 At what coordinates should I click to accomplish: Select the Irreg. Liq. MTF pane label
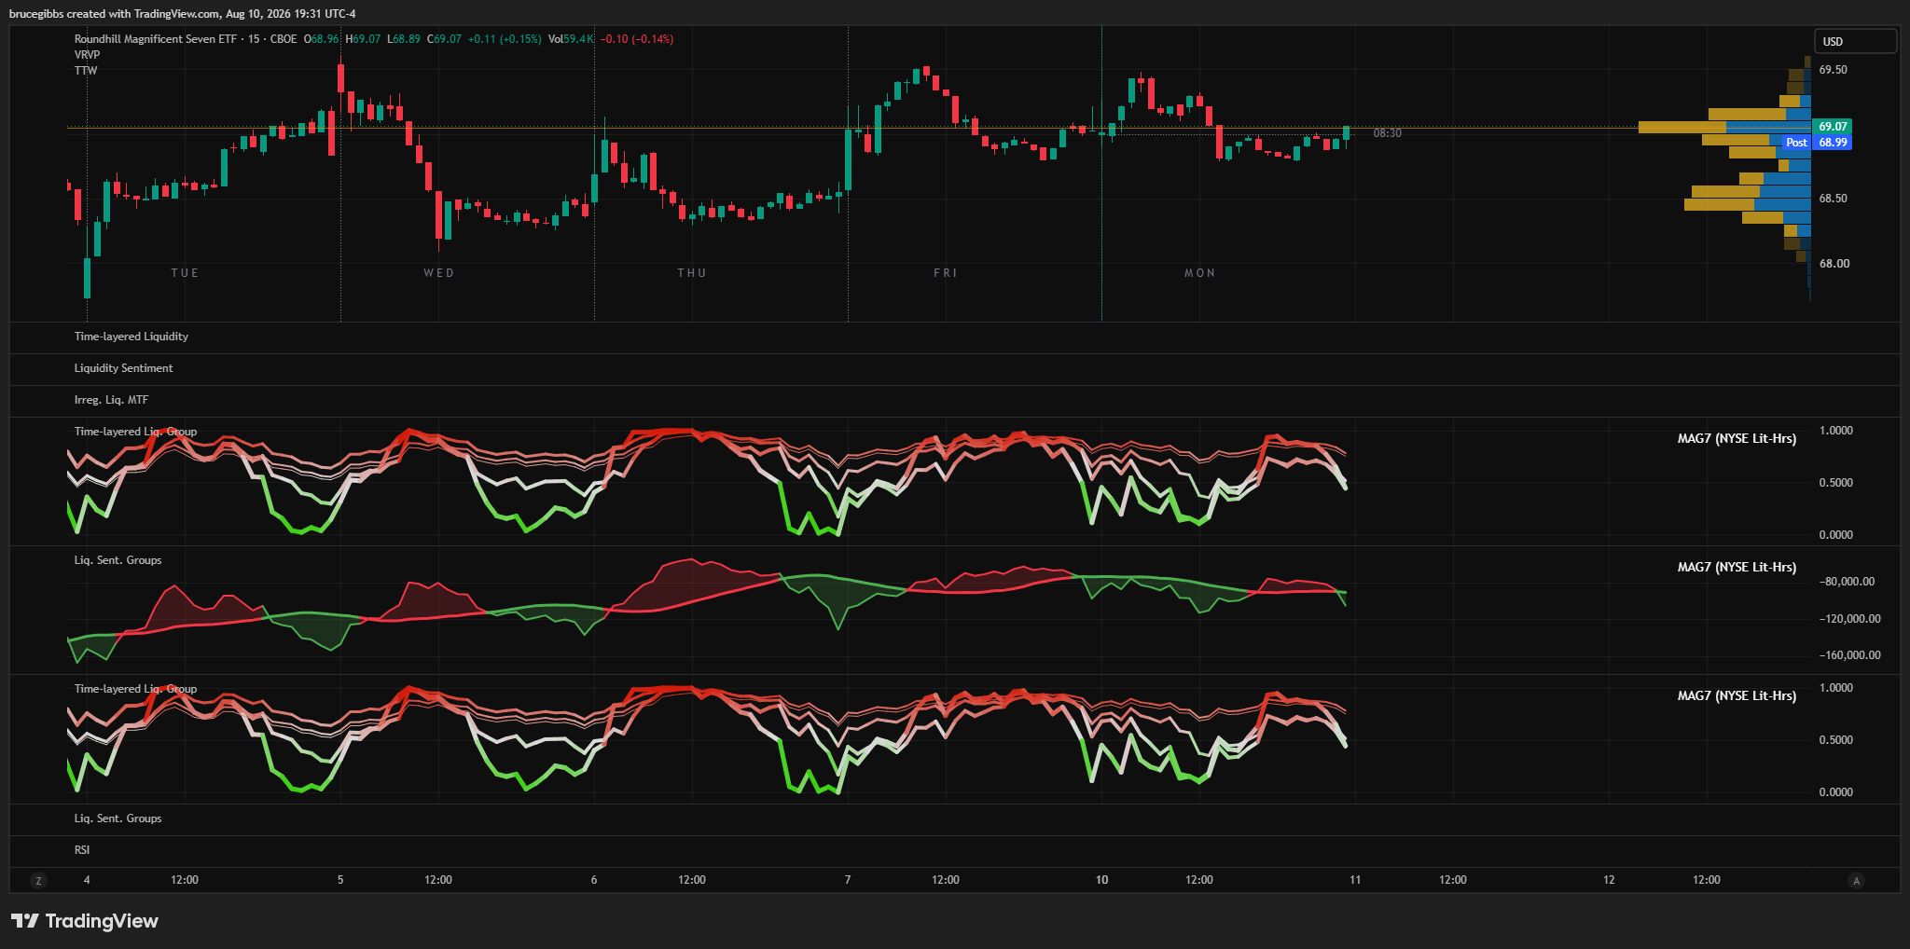pos(112,400)
